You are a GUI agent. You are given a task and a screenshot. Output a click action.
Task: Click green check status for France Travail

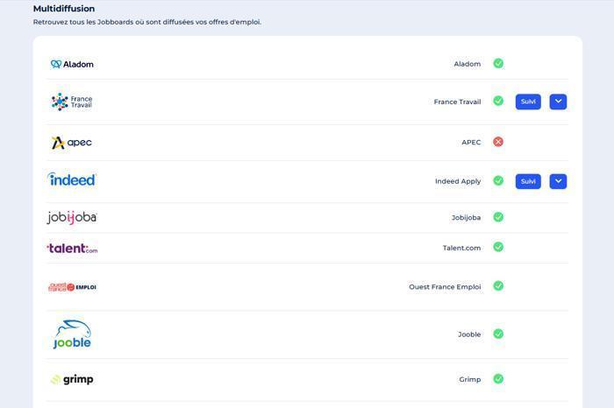point(498,101)
